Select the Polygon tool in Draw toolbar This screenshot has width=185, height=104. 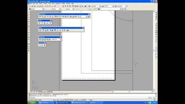tap(29, 19)
